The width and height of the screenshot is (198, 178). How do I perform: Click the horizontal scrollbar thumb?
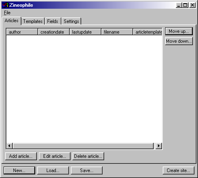pos(83,146)
